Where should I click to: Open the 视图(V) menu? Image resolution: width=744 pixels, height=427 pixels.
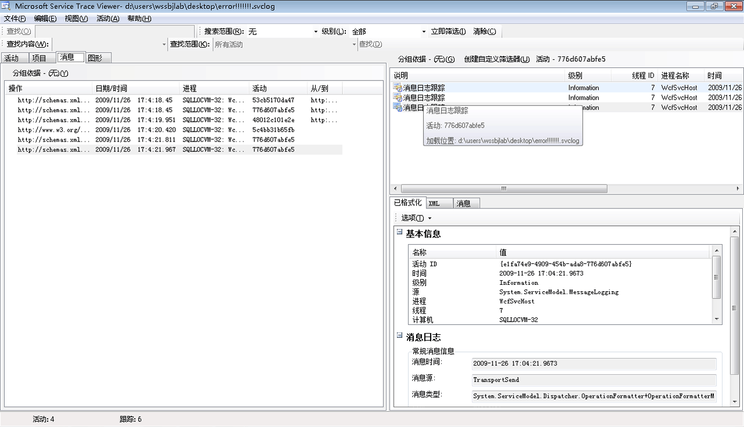coord(77,19)
